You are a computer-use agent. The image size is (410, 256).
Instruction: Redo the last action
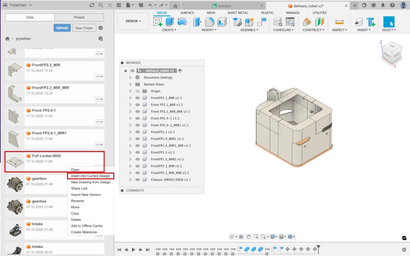click(161, 5)
